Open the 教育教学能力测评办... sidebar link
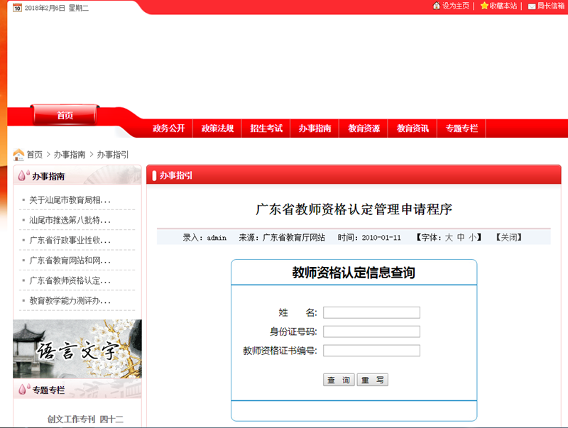Viewport: 568px width, 428px height. click(70, 300)
